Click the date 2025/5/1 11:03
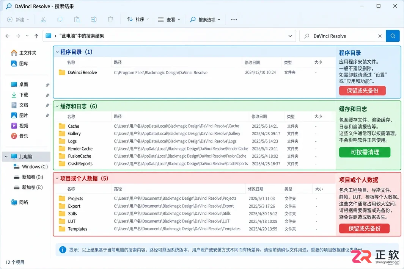The image size is (404, 269). tap(261, 199)
